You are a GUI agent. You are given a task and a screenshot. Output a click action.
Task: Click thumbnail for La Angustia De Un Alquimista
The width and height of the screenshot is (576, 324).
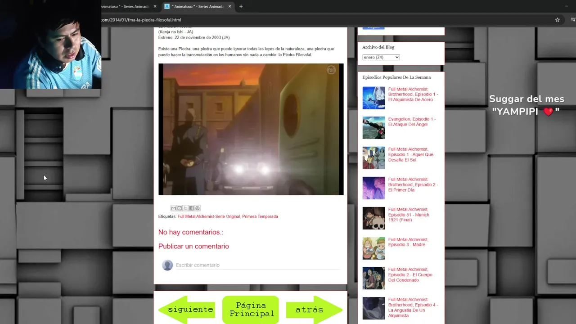coord(374,308)
